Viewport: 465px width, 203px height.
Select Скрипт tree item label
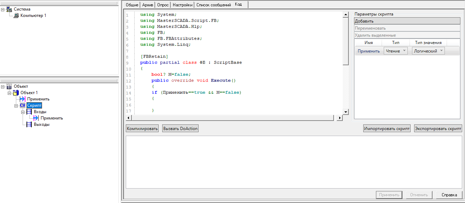click(34, 105)
